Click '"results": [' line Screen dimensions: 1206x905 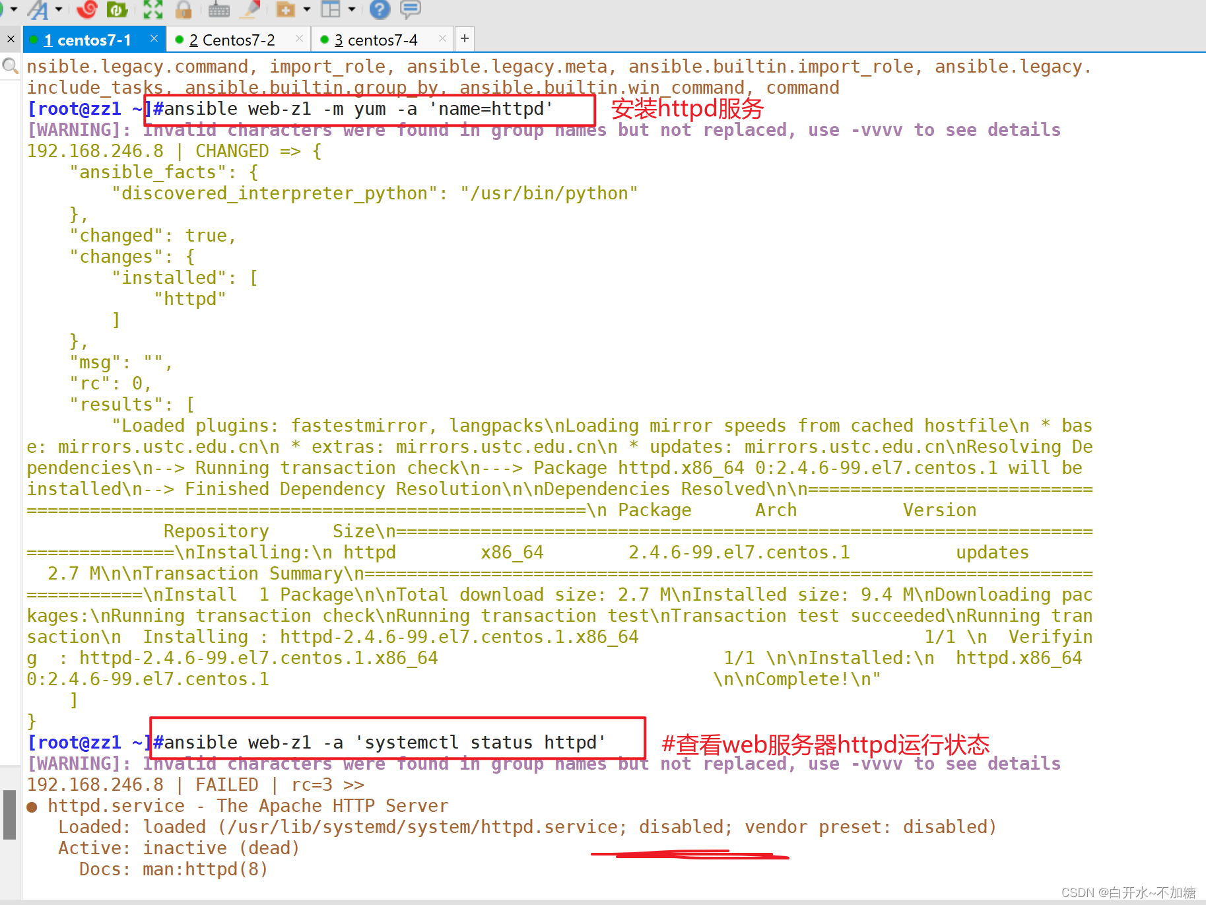(132, 405)
